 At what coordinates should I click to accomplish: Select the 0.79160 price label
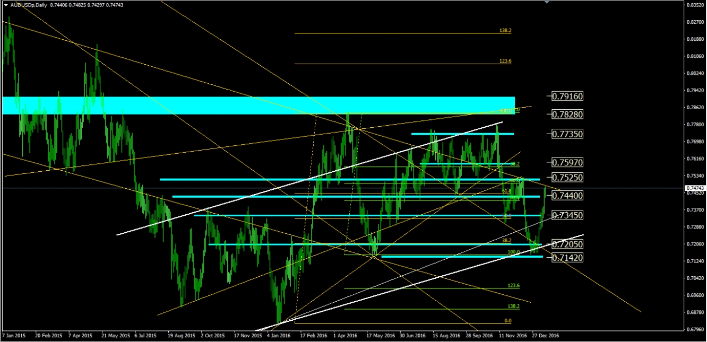click(567, 97)
